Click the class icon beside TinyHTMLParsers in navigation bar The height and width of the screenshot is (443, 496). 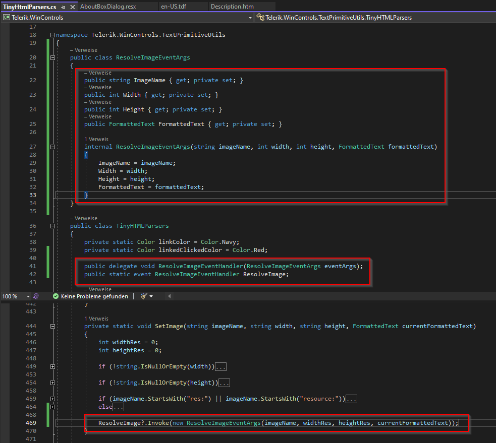click(261, 18)
